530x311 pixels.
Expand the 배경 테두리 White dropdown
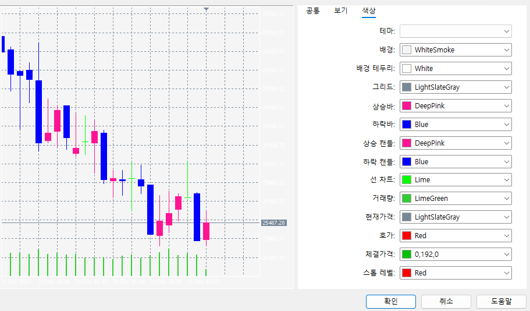pos(507,68)
